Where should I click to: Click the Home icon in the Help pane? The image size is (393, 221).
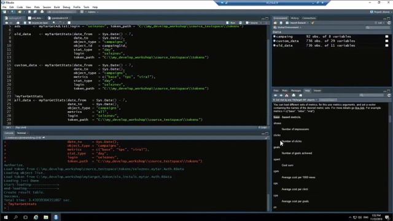(287, 95)
